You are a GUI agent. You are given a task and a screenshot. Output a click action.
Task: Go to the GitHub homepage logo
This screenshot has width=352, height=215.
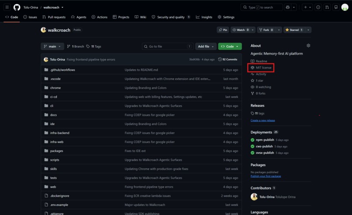17,7
